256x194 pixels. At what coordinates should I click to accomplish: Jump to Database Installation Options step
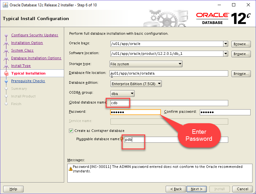36,58
